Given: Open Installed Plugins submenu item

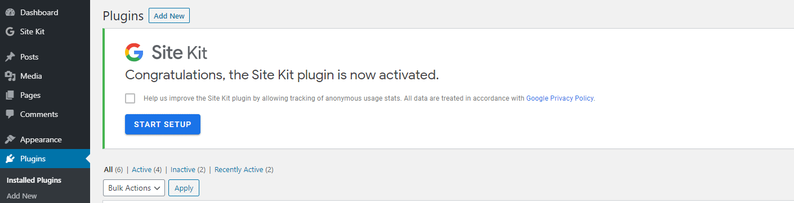Looking at the screenshot, I should [x=34, y=181].
